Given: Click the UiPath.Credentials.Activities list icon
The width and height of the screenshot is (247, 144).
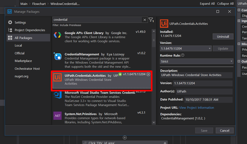Looking at the screenshot, I should [58, 77].
